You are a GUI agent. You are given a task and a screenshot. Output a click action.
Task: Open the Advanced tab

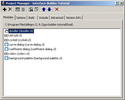tap(57, 18)
